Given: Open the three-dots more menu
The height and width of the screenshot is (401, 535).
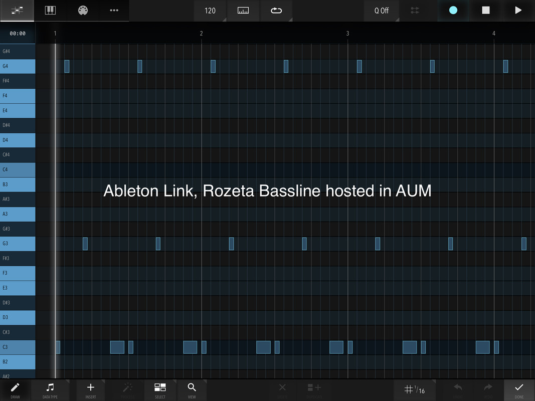Looking at the screenshot, I should [114, 11].
